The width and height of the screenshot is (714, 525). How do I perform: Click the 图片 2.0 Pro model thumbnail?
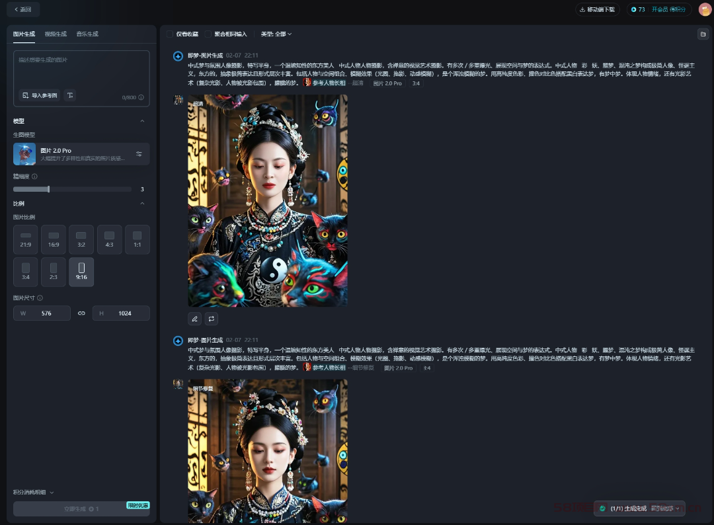click(x=24, y=154)
